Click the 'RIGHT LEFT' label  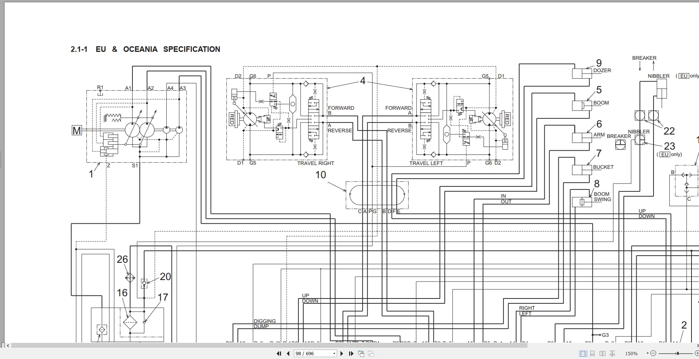tap(527, 311)
